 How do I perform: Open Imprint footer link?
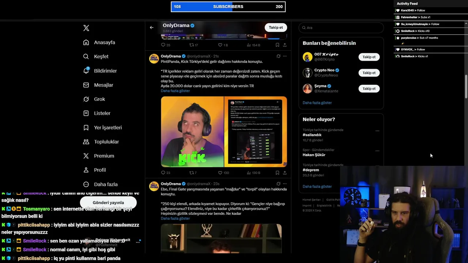pos(307,206)
